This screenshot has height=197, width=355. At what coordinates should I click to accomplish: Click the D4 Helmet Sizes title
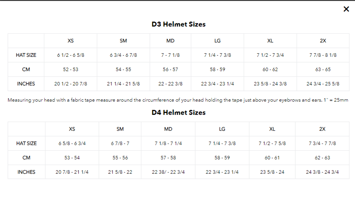[x=178, y=112]
